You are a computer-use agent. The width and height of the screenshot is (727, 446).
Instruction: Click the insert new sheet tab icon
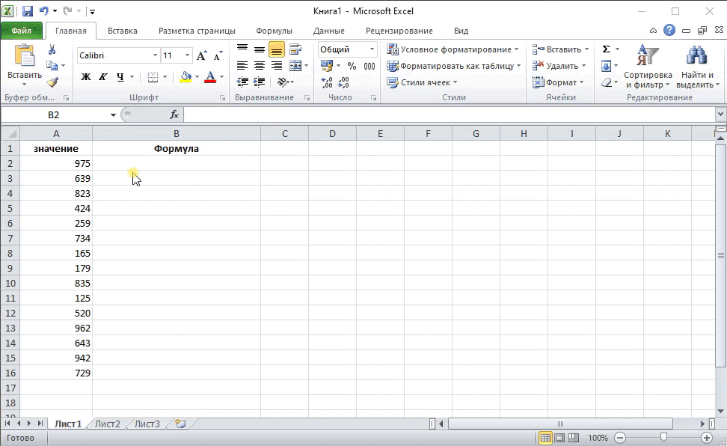[180, 424]
